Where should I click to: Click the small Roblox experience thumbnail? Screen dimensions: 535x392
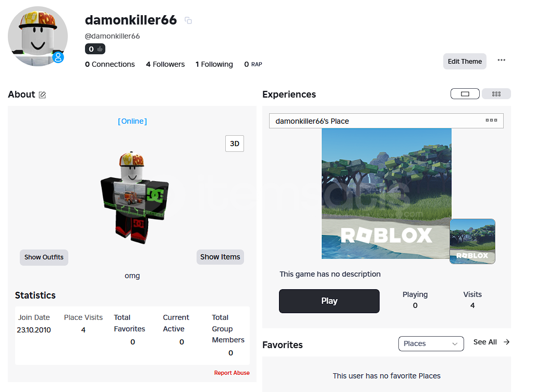click(x=472, y=242)
